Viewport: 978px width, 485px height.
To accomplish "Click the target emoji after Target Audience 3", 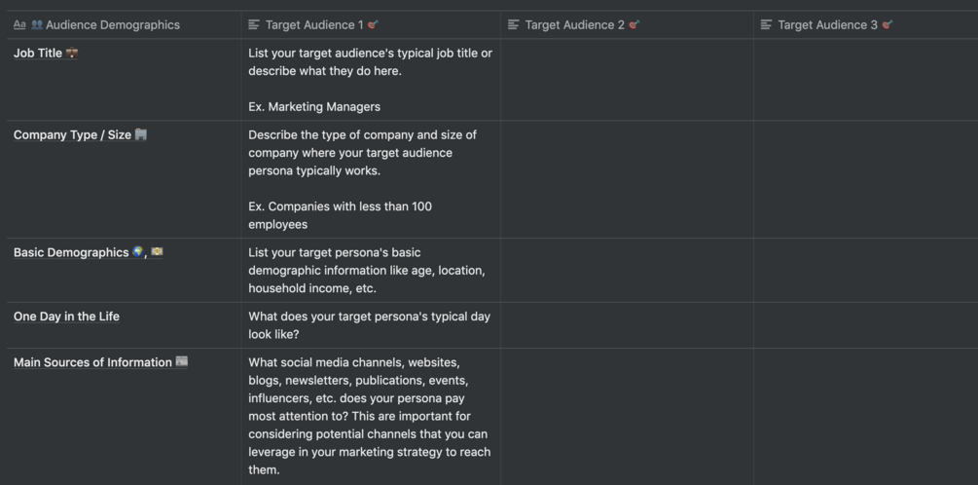I will pyautogui.click(x=887, y=24).
